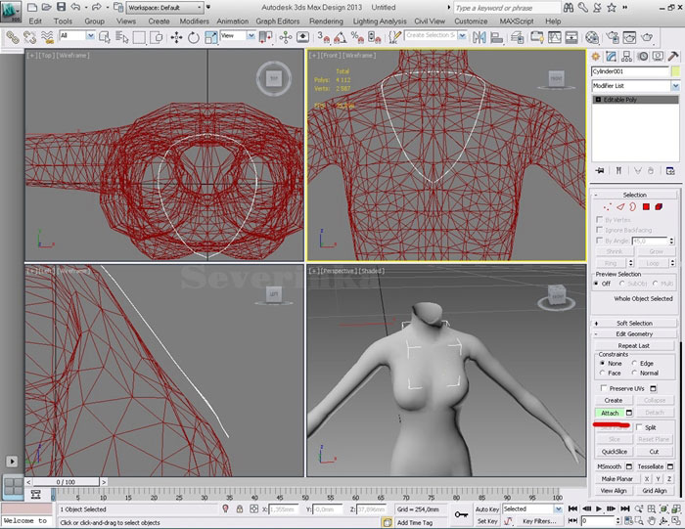685x529 pixels.
Task: Click the Select and Move tool
Action: pyautogui.click(x=177, y=36)
